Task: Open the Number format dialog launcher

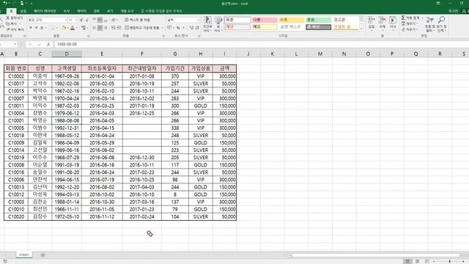Action: click(199, 36)
